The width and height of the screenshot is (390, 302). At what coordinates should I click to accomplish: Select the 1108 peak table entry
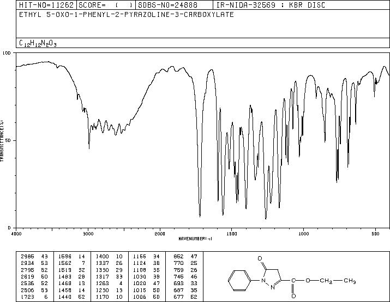click(x=147, y=270)
